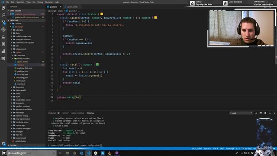Collapse the typescript folder
The image size is (277, 156).
pyautogui.click(x=19, y=27)
